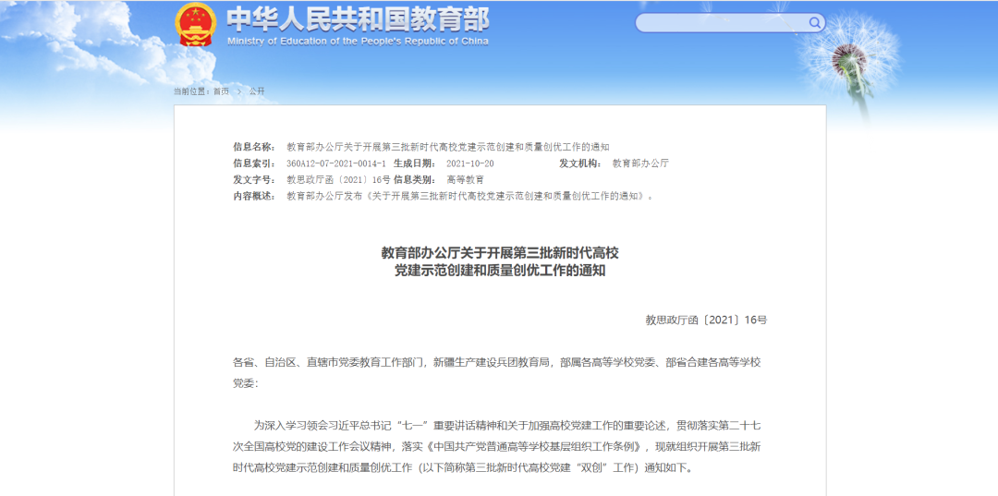The width and height of the screenshot is (998, 496).
Task: Click the breadcrumb arrow separator
Action: tap(238, 91)
